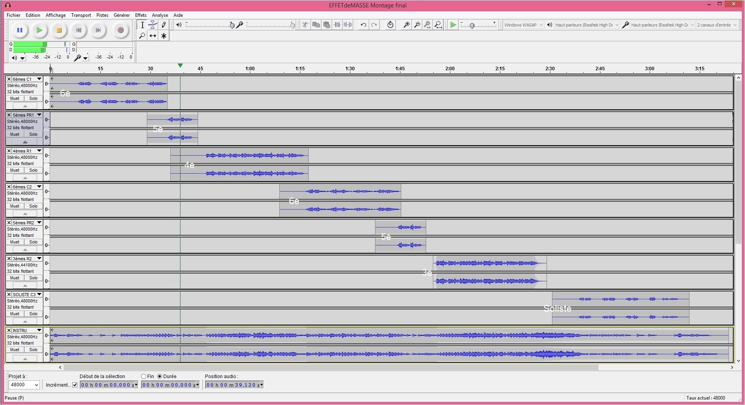Open the SOLISTE C3 track menu

(x=39, y=295)
